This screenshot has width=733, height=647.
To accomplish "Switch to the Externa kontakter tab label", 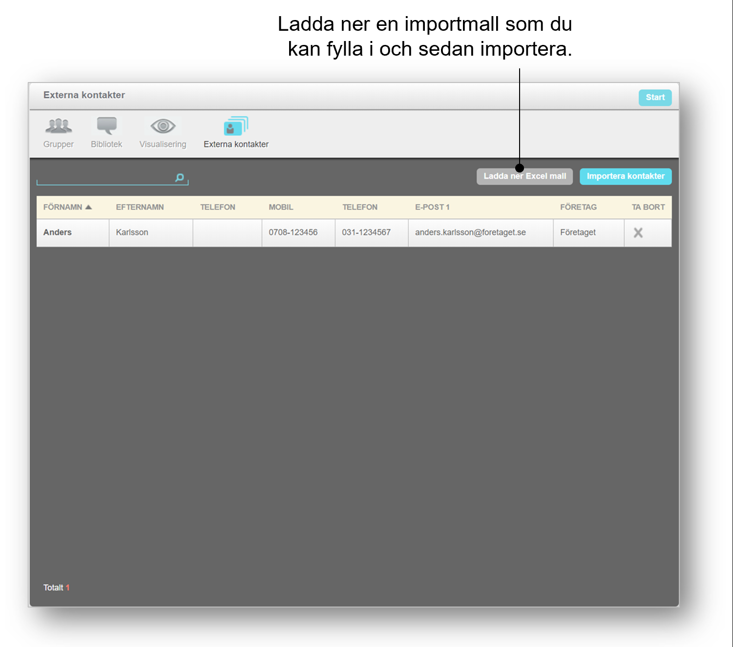I will pyautogui.click(x=236, y=144).
